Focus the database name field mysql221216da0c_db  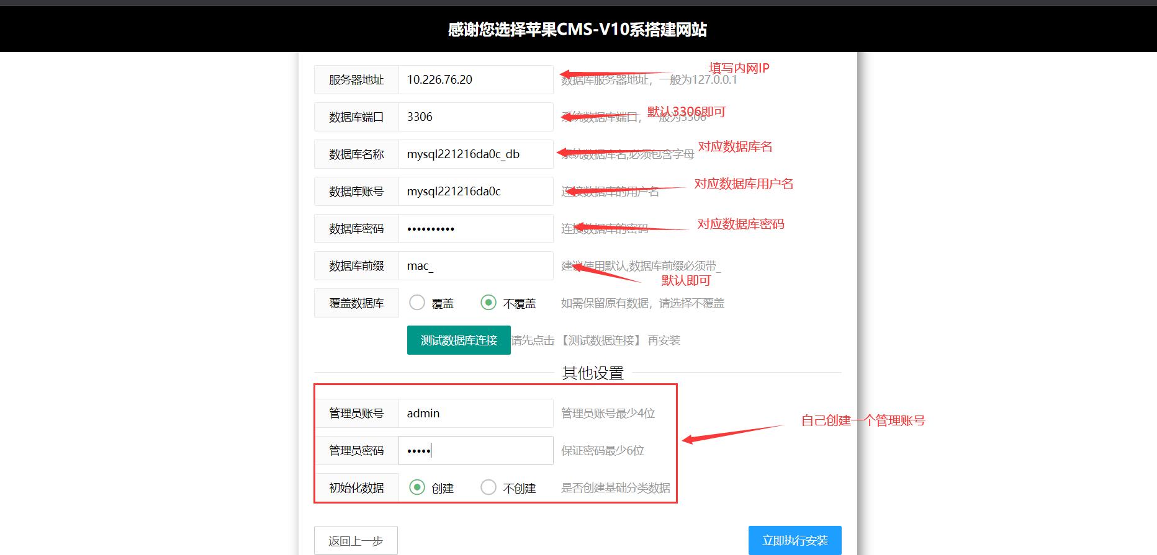click(475, 154)
